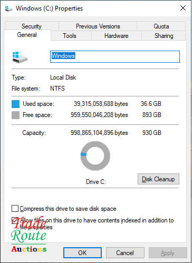Click the blue Used space color swatch
This screenshot has height=263, width=192.
[x=15, y=104]
